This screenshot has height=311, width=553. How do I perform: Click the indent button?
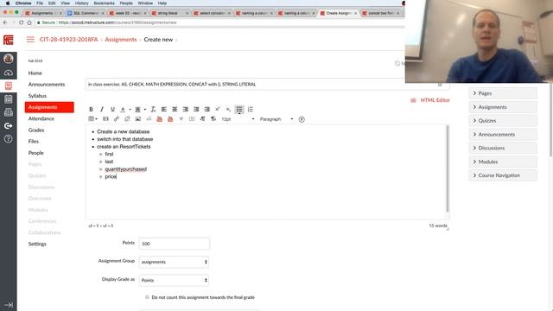(207, 110)
